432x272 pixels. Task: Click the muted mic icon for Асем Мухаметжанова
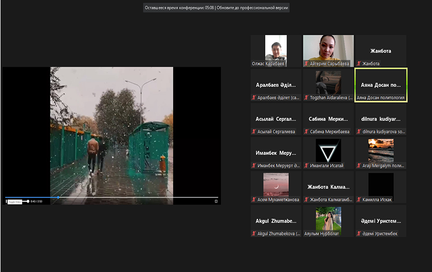254,199
